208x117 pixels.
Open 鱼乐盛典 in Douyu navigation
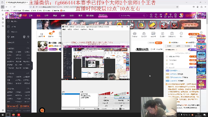click(90, 16)
